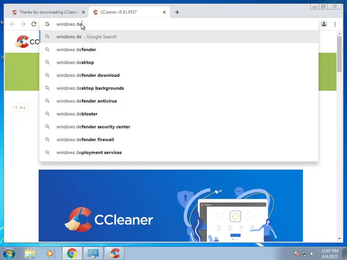This screenshot has width=347, height=260.
Task: Open the Control Panel taskbar icon
Action: 93,253
